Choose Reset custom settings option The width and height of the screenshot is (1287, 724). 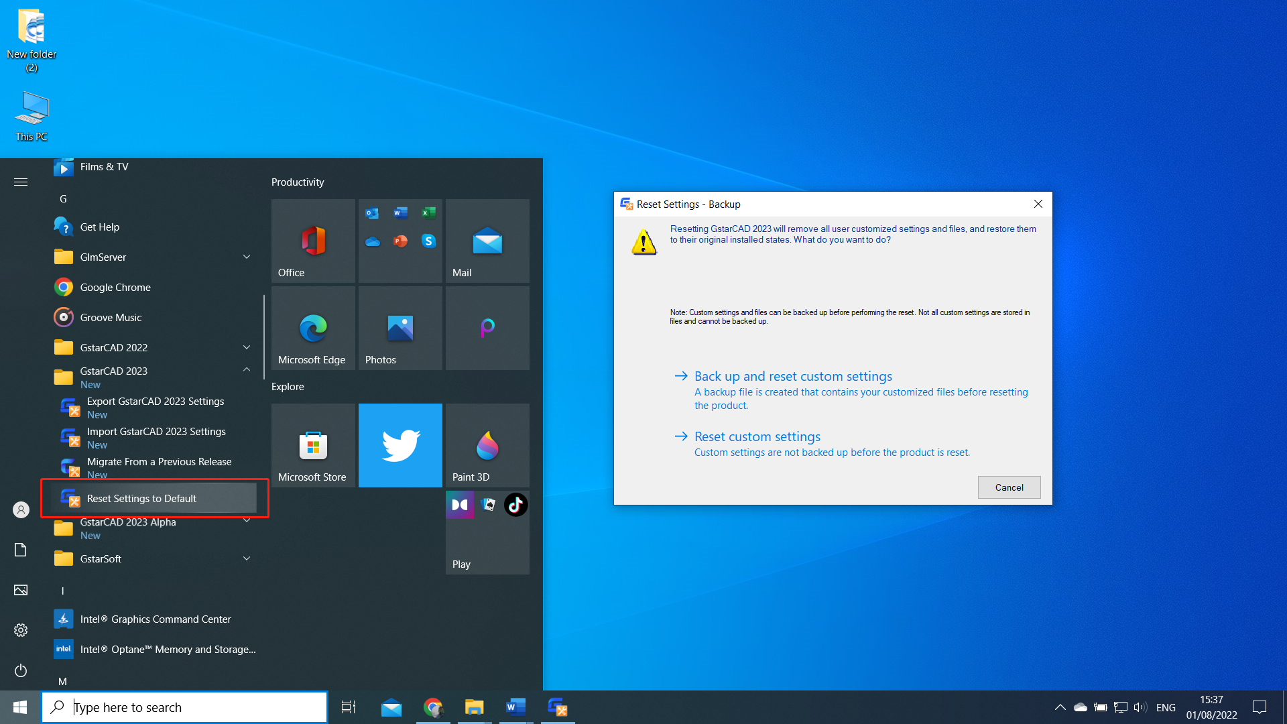757,436
